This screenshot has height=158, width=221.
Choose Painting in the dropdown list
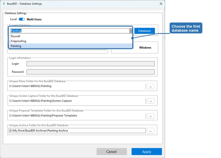coord(71,46)
